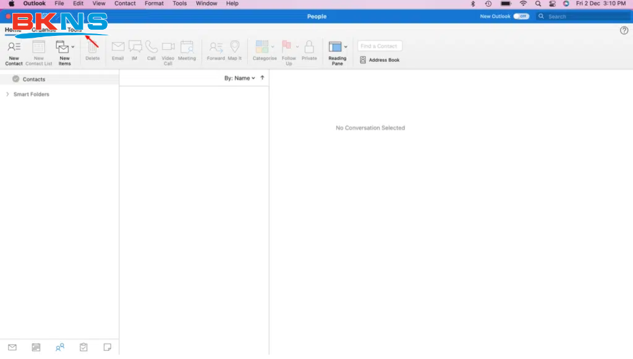Click the Find a Contact field
Screen dimensions: 633x359
[x=380, y=46]
